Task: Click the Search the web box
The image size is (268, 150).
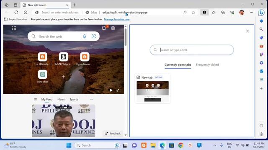Action: click(x=64, y=36)
